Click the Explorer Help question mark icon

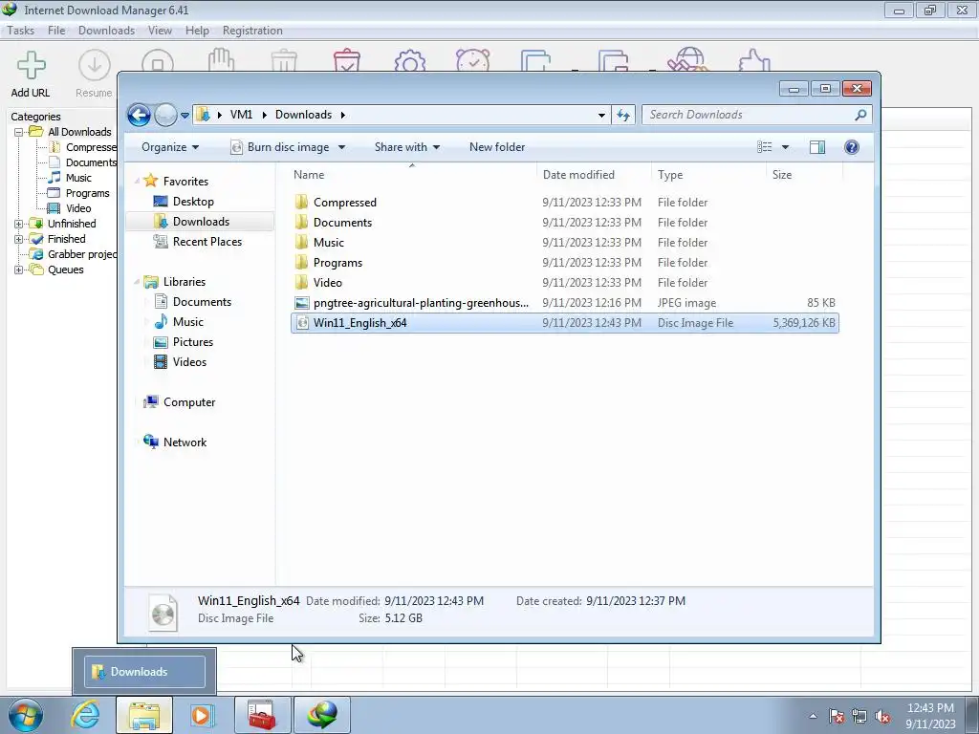pyautogui.click(x=851, y=147)
